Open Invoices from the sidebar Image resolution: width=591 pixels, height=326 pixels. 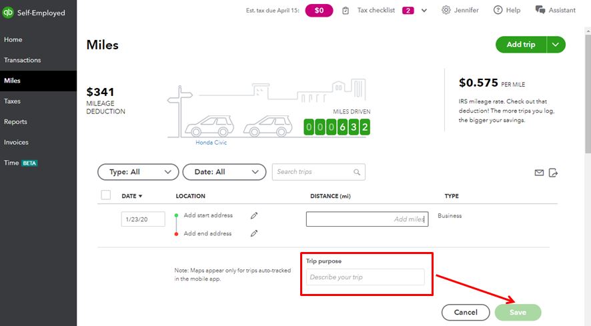pos(17,142)
